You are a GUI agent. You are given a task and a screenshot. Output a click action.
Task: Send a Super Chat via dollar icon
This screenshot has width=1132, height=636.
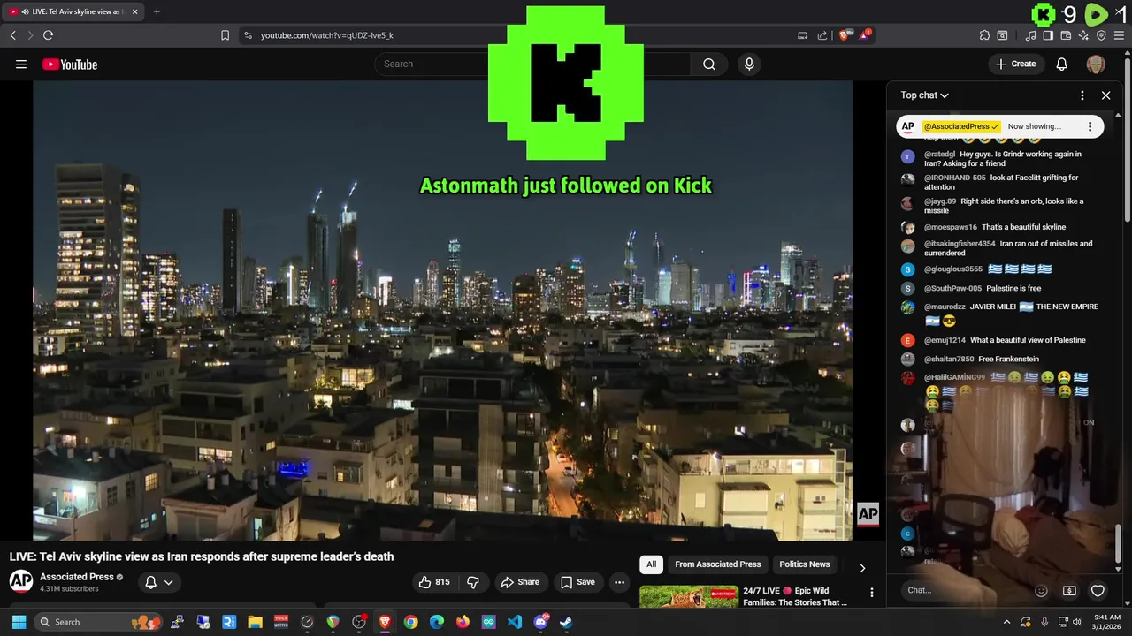pyautogui.click(x=1069, y=590)
